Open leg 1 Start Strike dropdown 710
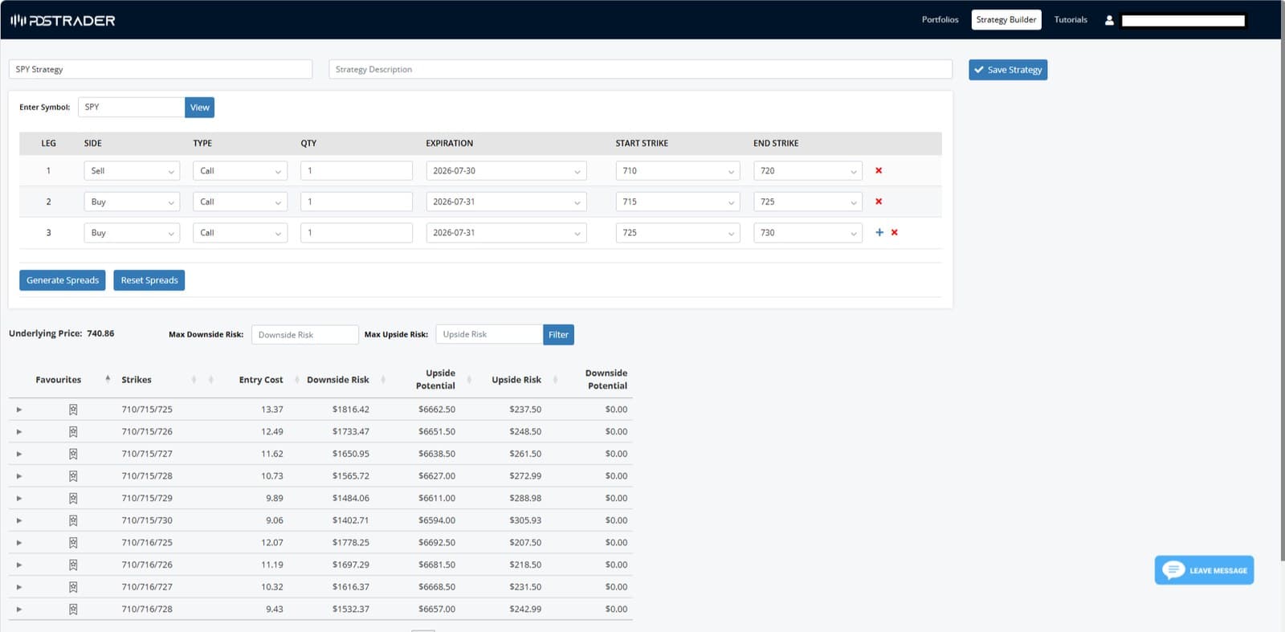Screen dimensions: 1285x632 (678, 171)
